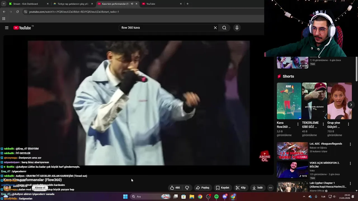Open options for TEKERLEME GİBİ SÖZ short
The width and height of the screenshot is (358, 201).
tap(323, 124)
